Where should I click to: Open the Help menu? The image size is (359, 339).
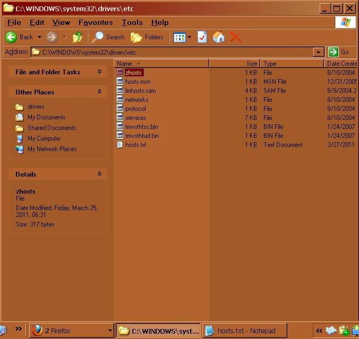(160, 22)
